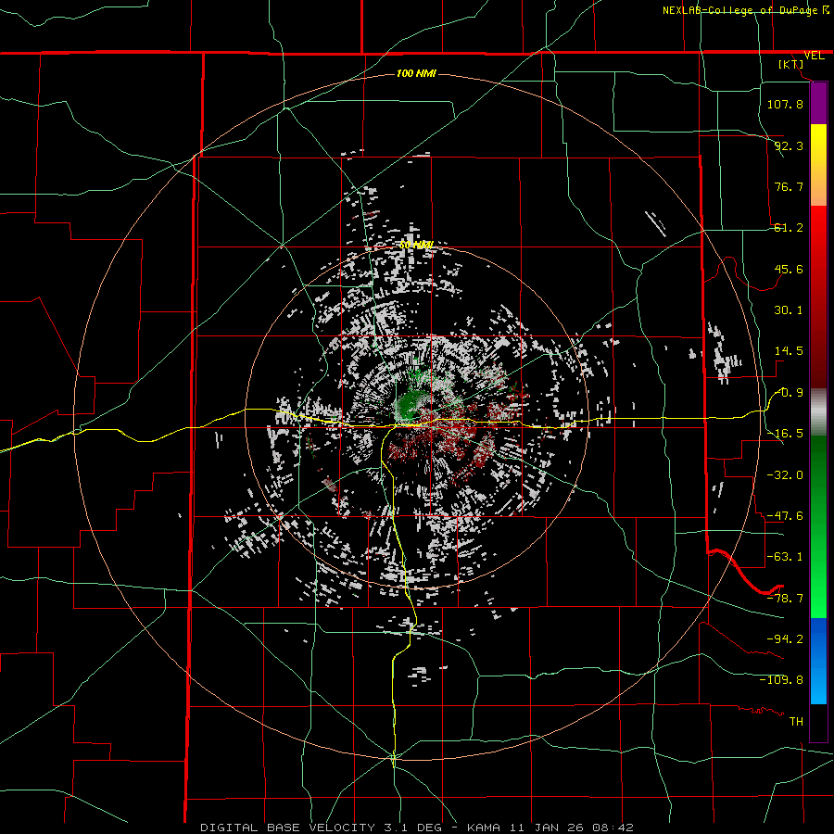Click the 100 NMI range ring label
Screen dimensions: 834x834
click(x=416, y=73)
